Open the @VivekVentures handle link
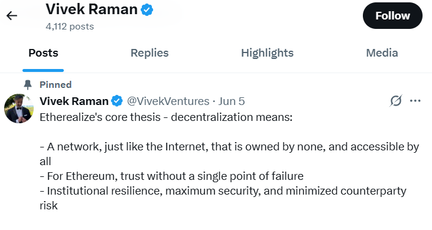 (168, 101)
